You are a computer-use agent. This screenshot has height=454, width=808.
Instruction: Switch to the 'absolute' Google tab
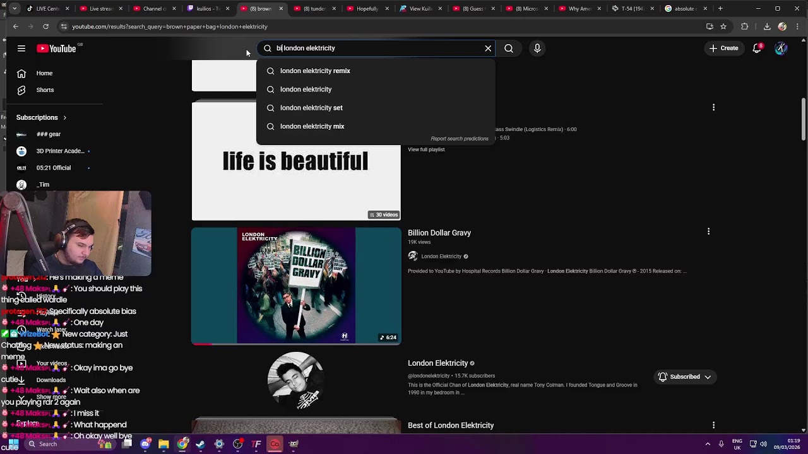pyautogui.click(x=685, y=9)
